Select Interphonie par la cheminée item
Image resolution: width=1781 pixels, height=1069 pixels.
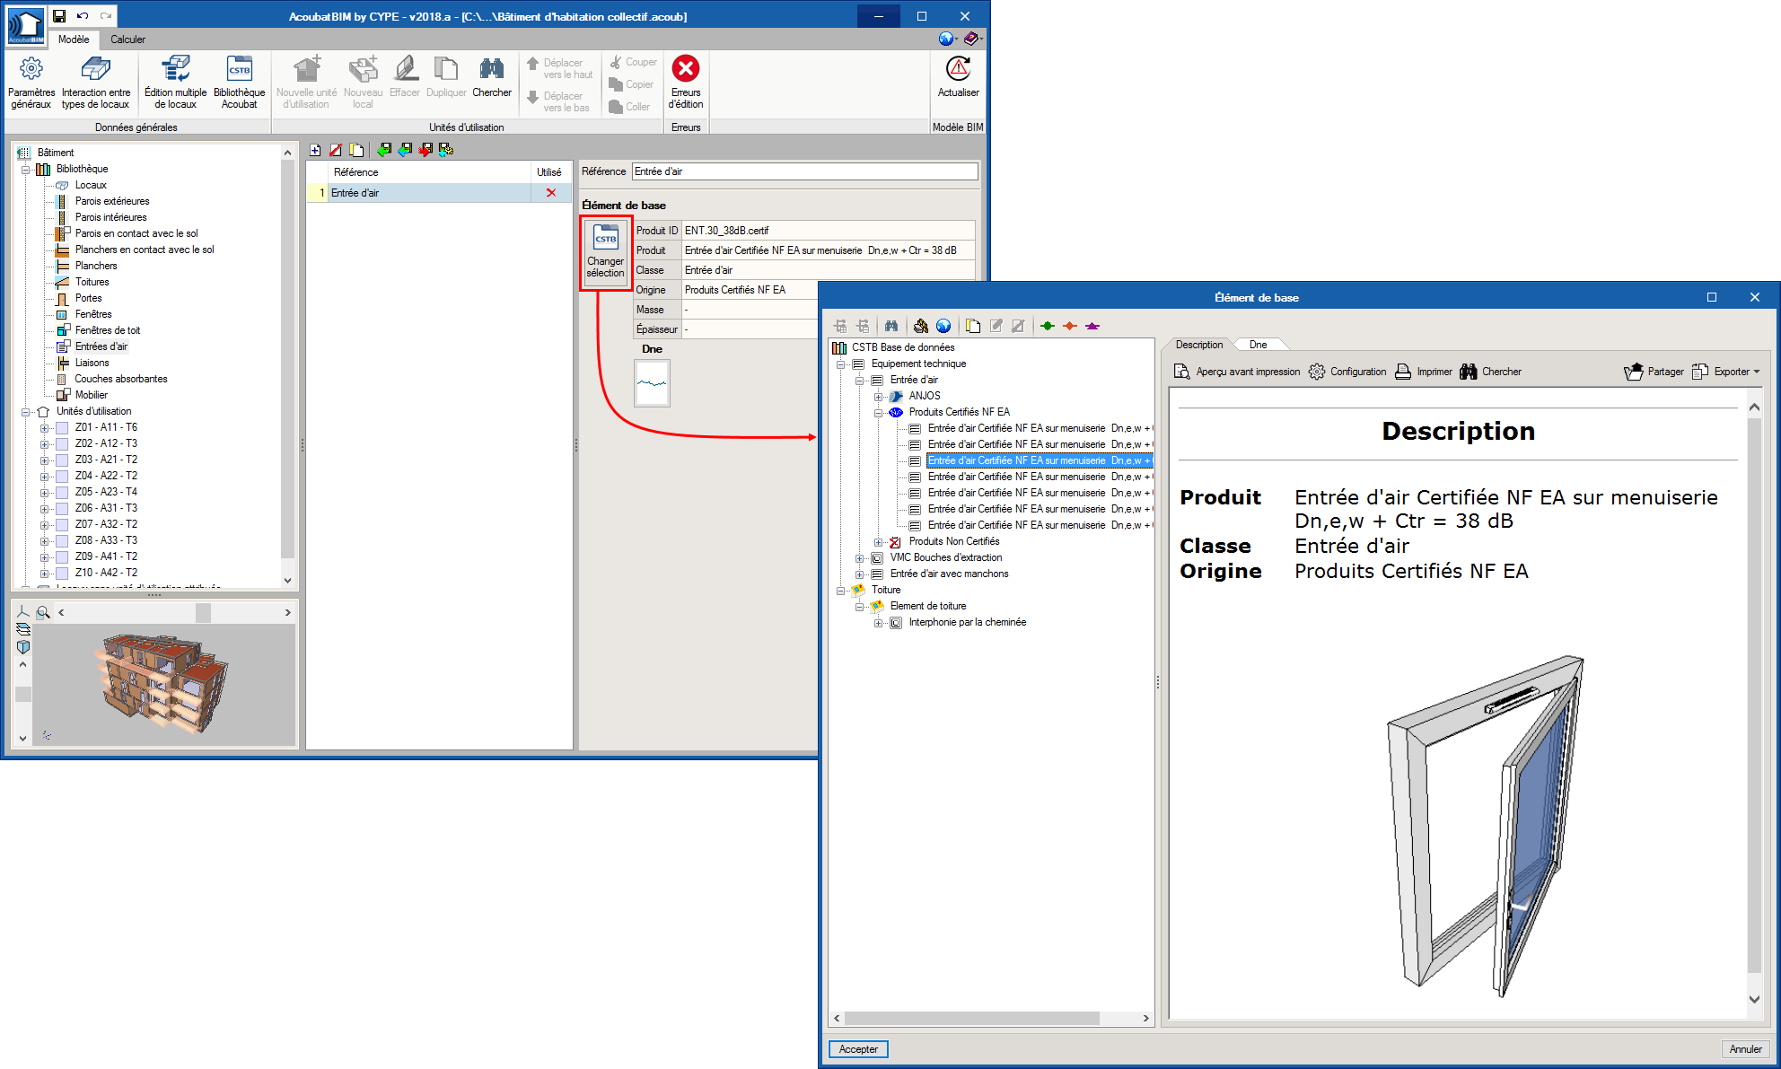967,623
